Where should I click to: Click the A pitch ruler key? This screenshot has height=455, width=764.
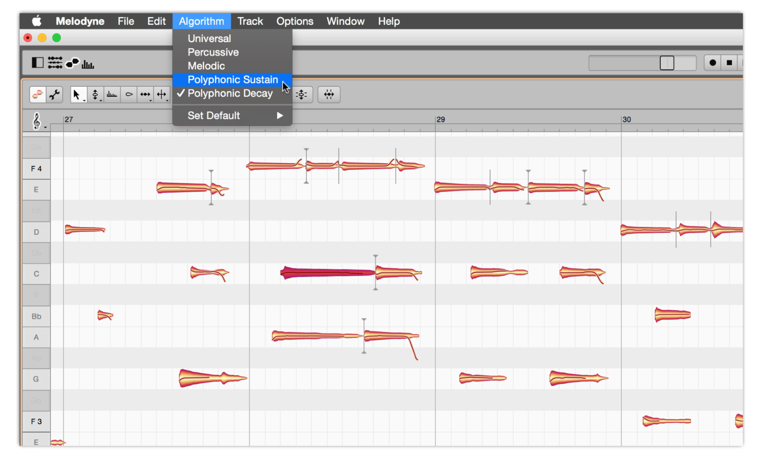click(36, 337)
